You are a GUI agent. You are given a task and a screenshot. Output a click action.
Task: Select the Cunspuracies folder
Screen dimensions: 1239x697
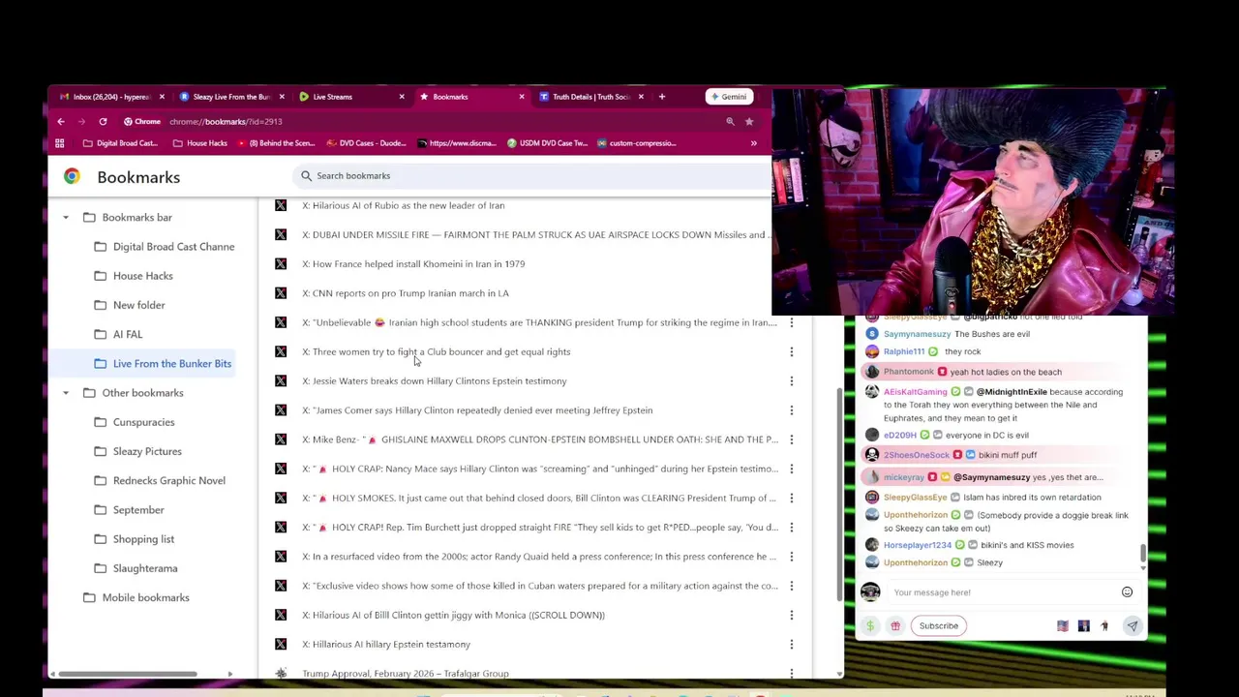pos(134,422)
